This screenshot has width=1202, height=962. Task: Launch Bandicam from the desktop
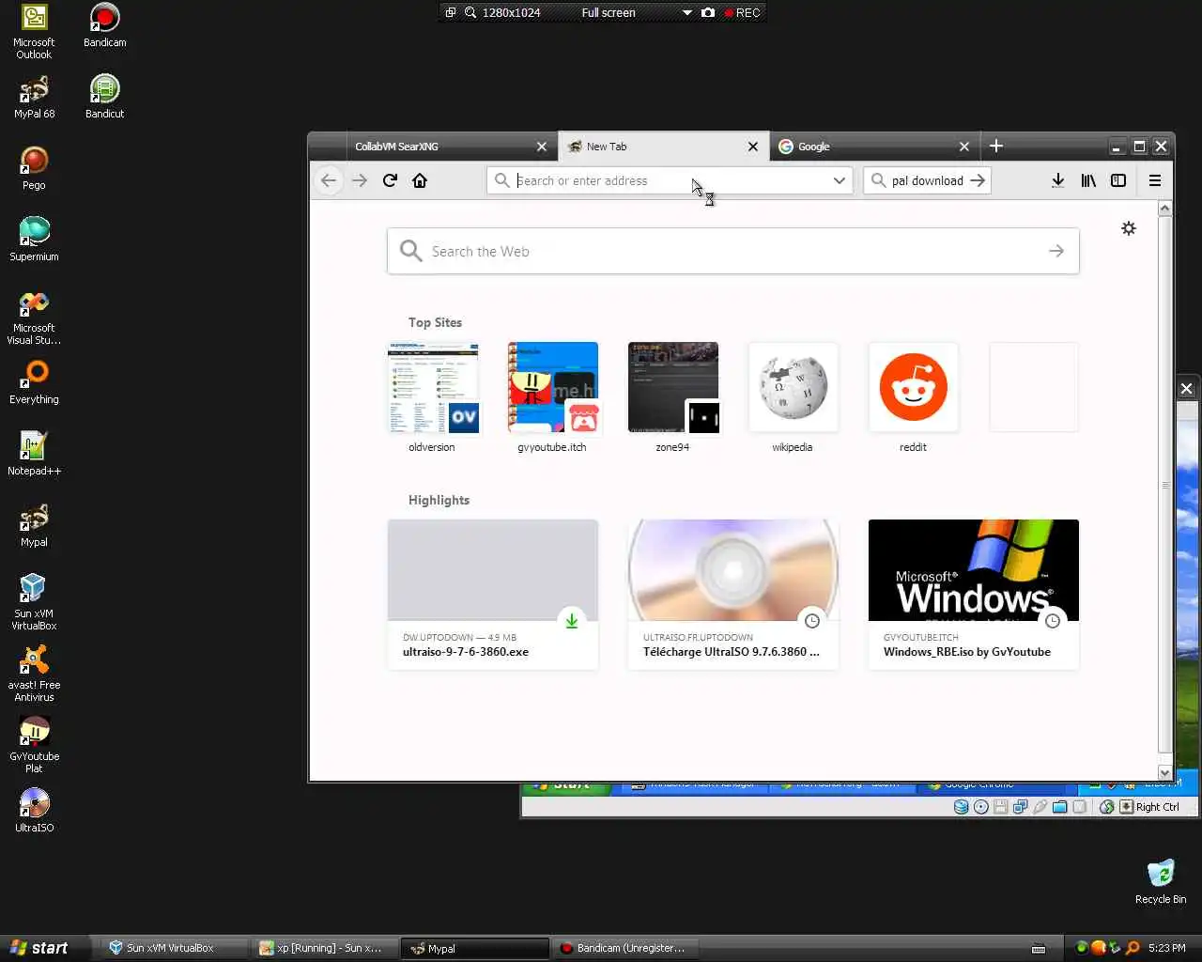click(104, 25)
